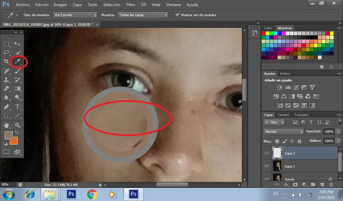The width and height of the screenshot is (343, 201).
Task: Add a Curves adjustment
Action: 296,87
